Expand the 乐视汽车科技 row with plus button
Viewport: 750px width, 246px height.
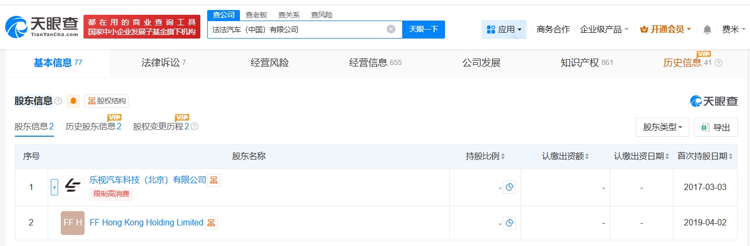(x=54, y=187)
